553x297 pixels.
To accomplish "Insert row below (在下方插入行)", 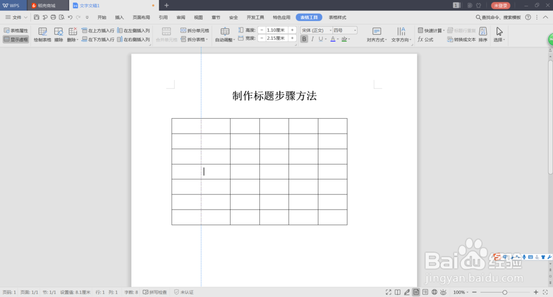I will click(x=98, y=39).
